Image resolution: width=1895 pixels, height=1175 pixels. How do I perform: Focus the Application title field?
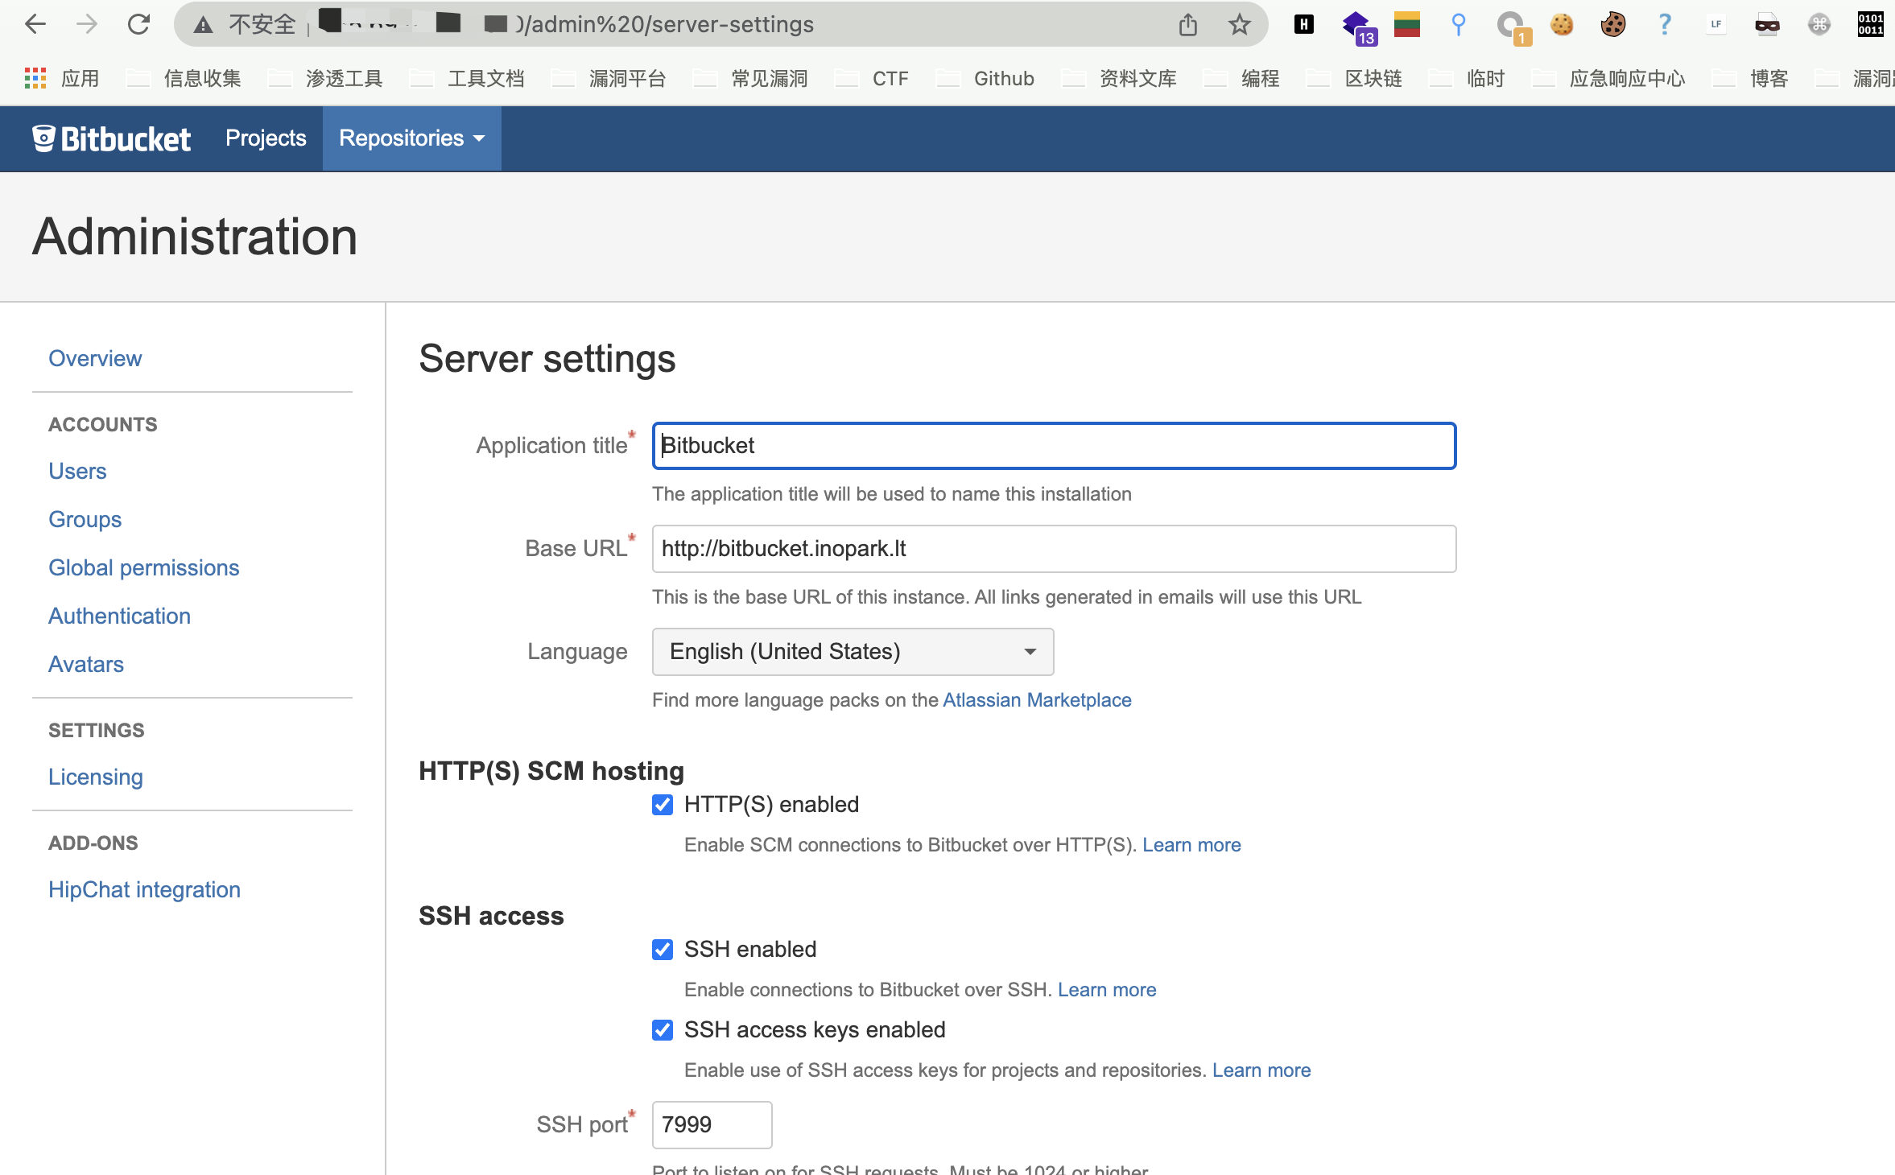pos(1054,446)
